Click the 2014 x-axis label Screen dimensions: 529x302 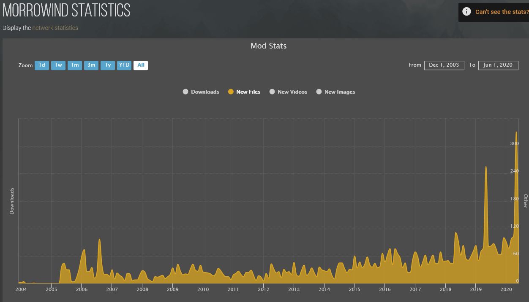point(324,289)
